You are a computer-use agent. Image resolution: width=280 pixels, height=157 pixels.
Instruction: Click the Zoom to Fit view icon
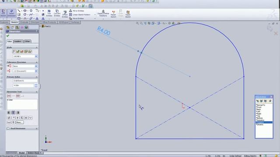137,23
